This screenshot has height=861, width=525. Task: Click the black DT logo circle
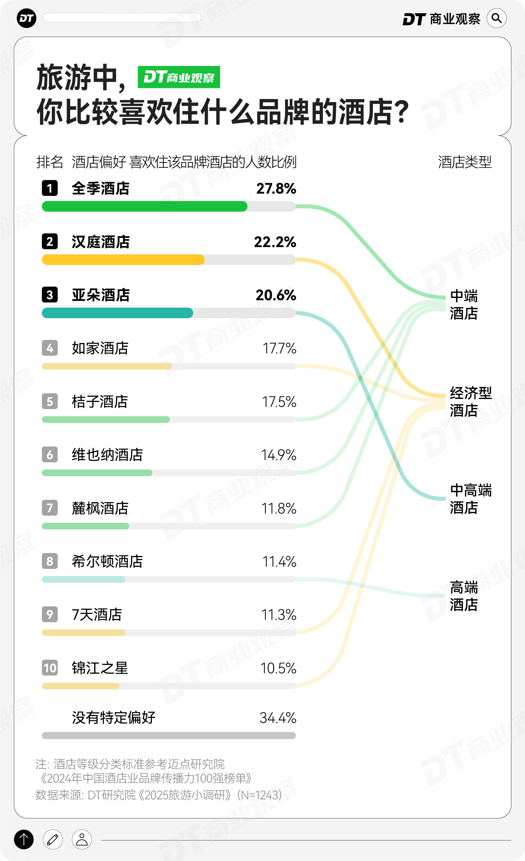pos(27,18)
